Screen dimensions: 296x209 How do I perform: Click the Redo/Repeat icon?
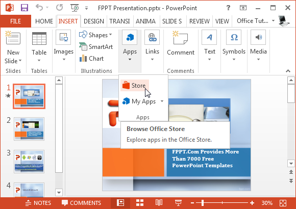[x=60, y=8]
